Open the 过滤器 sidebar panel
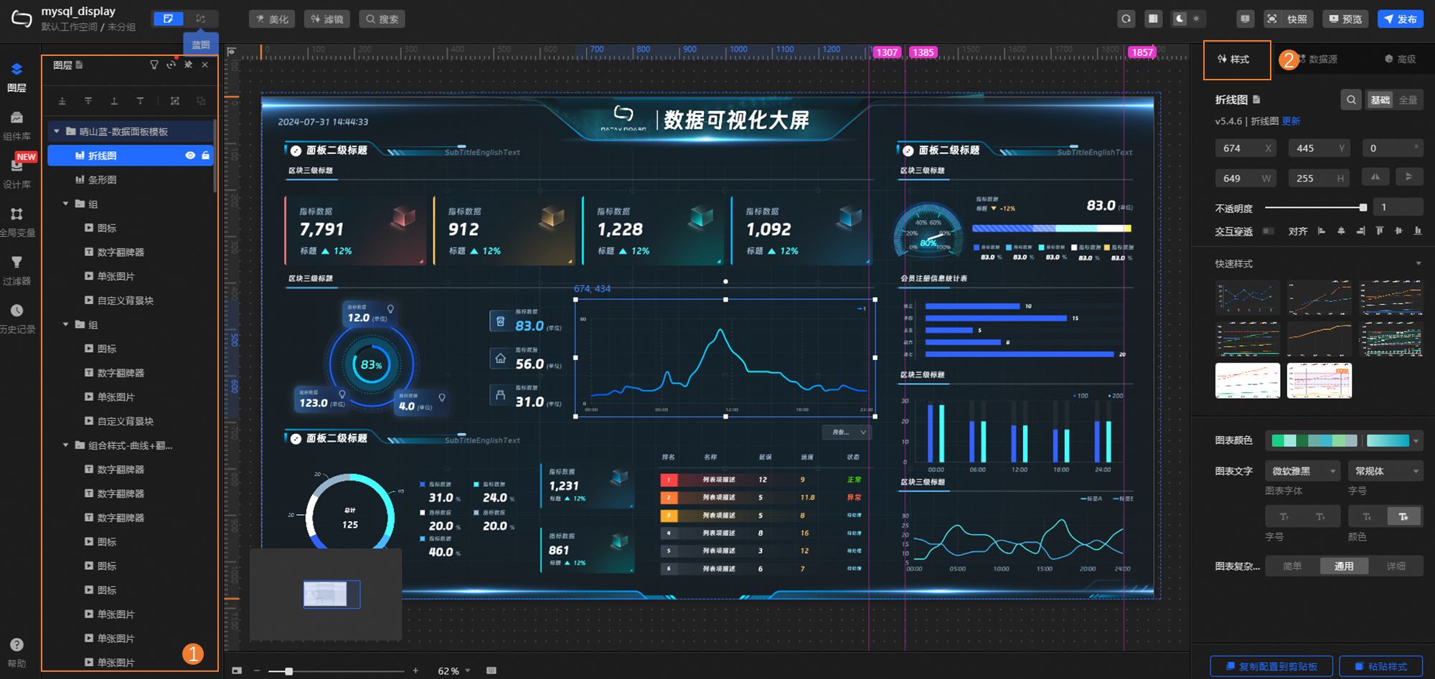The height and width of the screenshot is (679, 1435). coord(17,270)
